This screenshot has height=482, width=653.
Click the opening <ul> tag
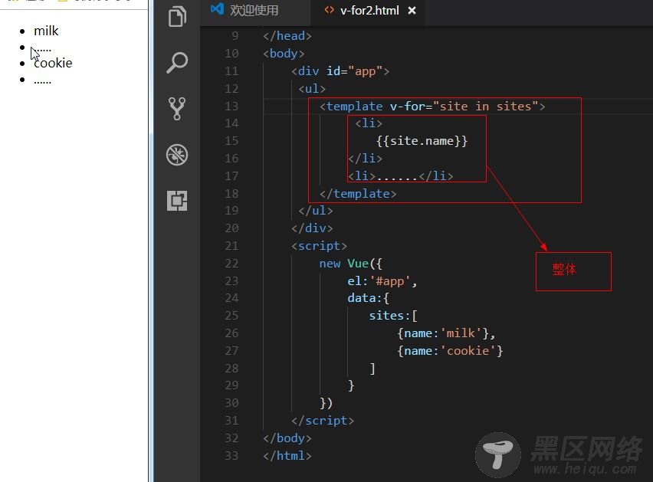(x=312, y=89)
